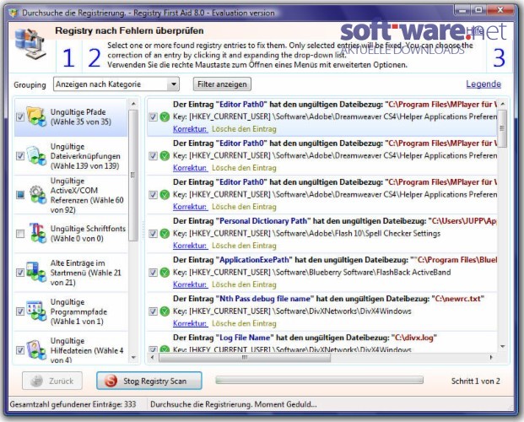Select the Log File Name entry text
This screenshot has width=524, height=422.
(x=305, y=338)
